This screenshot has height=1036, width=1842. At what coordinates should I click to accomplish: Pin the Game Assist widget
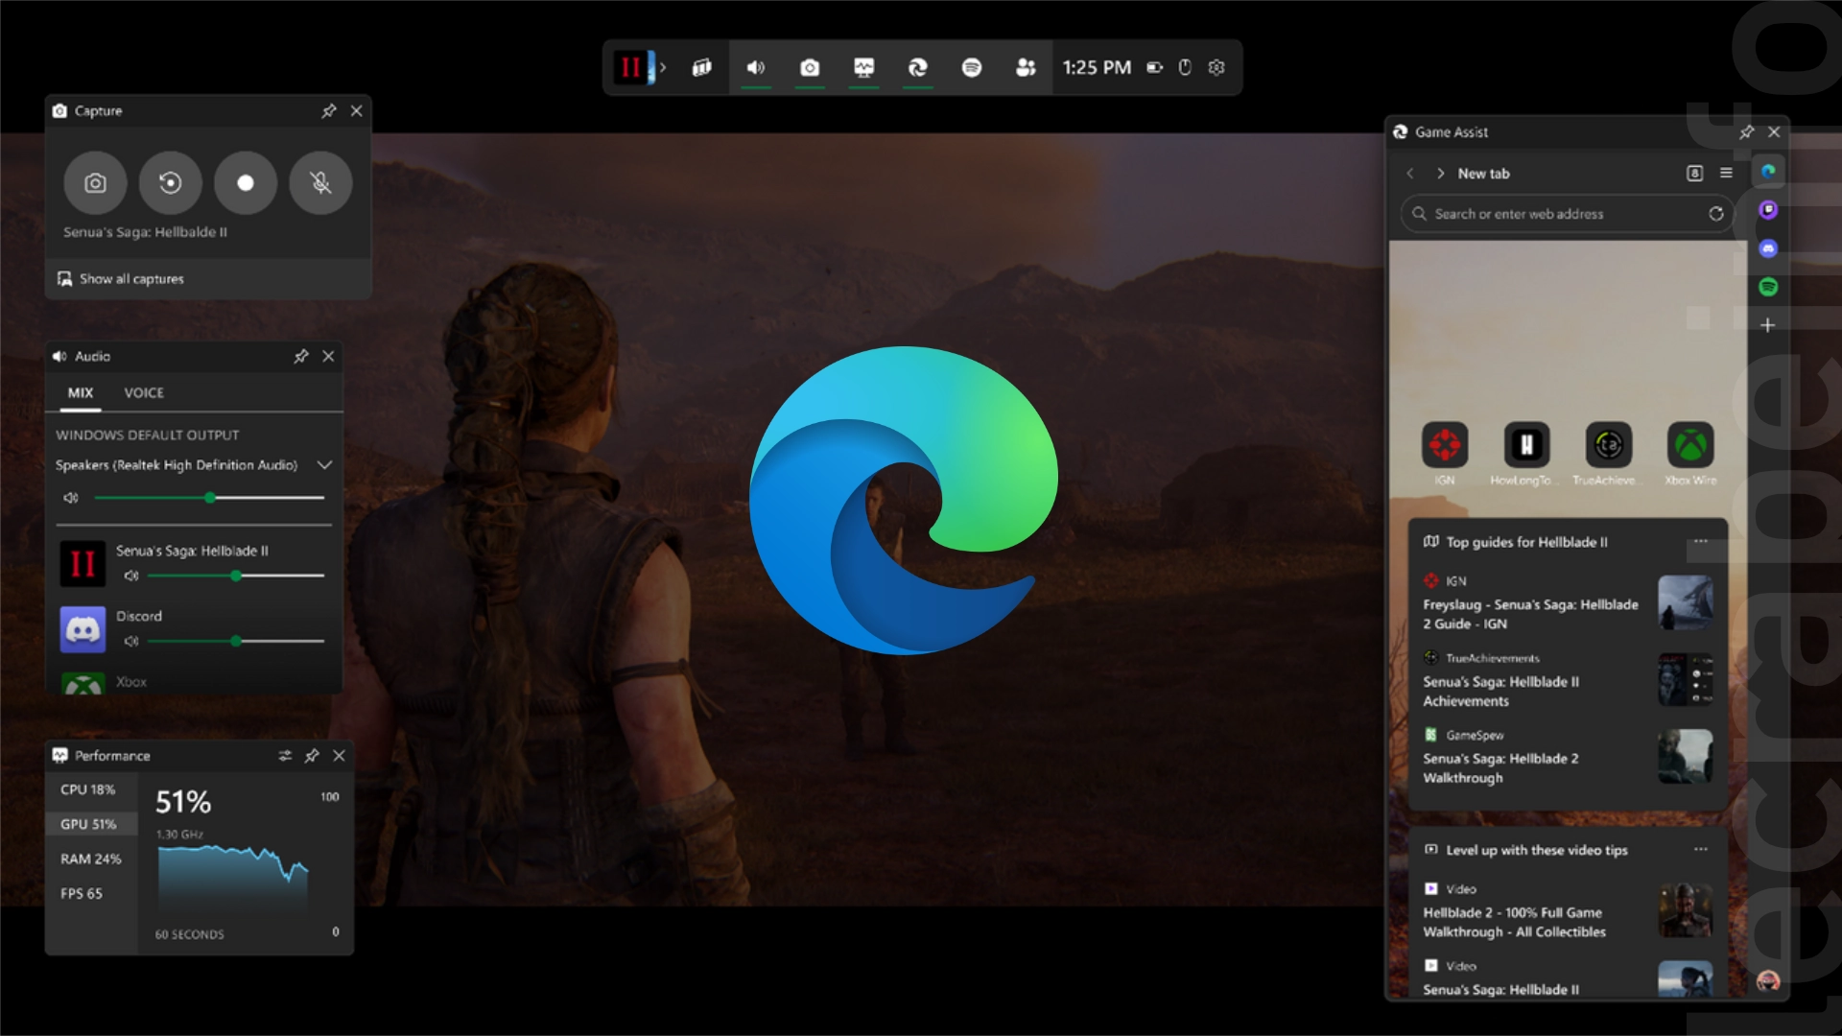pos(1746,131)
